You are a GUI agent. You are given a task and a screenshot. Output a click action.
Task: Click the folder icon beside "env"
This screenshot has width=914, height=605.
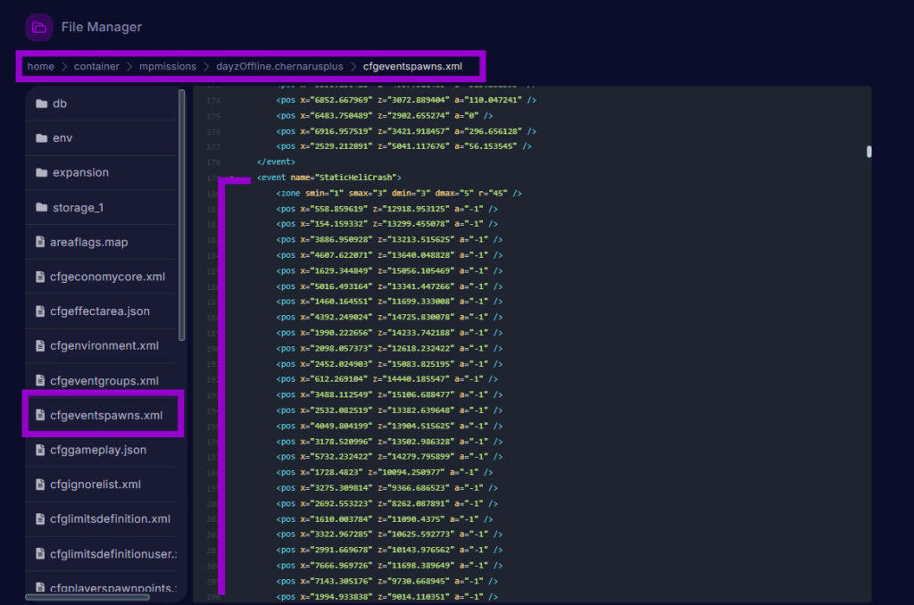point(43,137)
